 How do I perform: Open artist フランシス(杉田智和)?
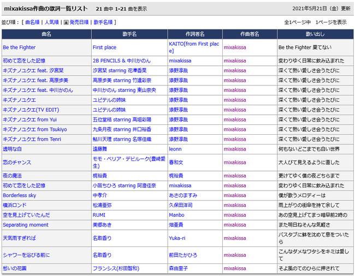(x=116, y=268)
